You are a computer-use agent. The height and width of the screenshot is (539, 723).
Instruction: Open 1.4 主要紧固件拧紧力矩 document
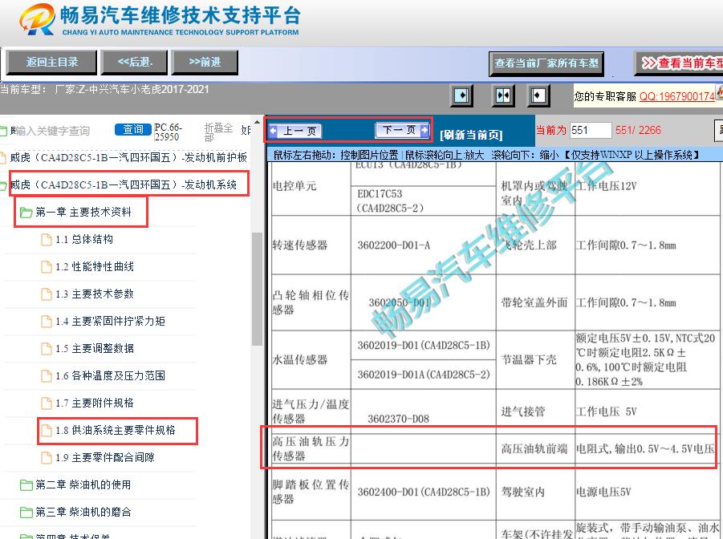110,321
